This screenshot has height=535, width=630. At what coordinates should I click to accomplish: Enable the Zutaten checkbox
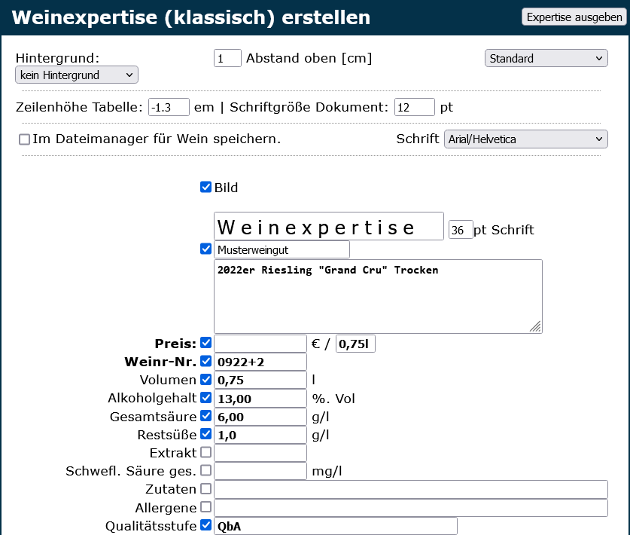coord(205,488)
